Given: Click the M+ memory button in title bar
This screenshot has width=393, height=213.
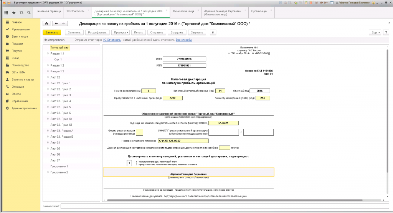Looking at the screenshot, I should pyautogui.click(x=321, y=3).
